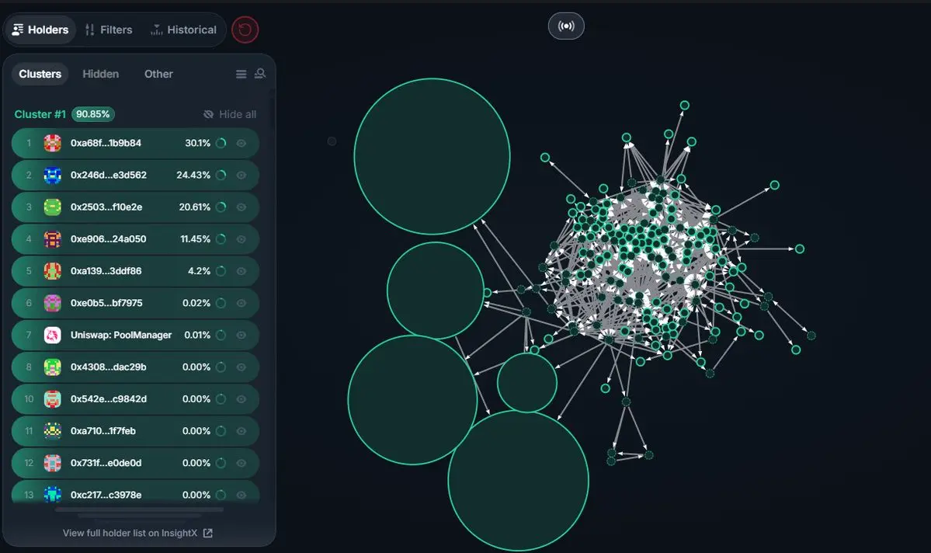
Task: Select Uniswap: PoolManager holder name
Action: click(121, 335)
